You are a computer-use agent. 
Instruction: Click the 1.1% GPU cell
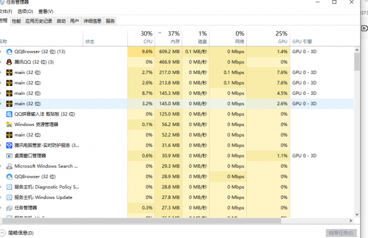click(x=268, y=156)
